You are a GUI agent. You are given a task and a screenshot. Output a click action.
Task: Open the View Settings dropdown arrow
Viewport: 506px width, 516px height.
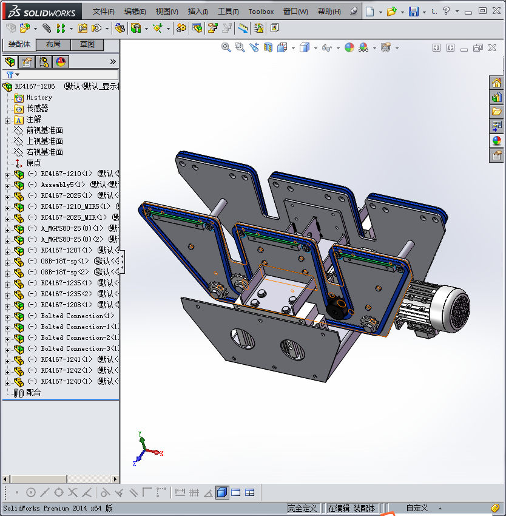[x=397, y=49]
